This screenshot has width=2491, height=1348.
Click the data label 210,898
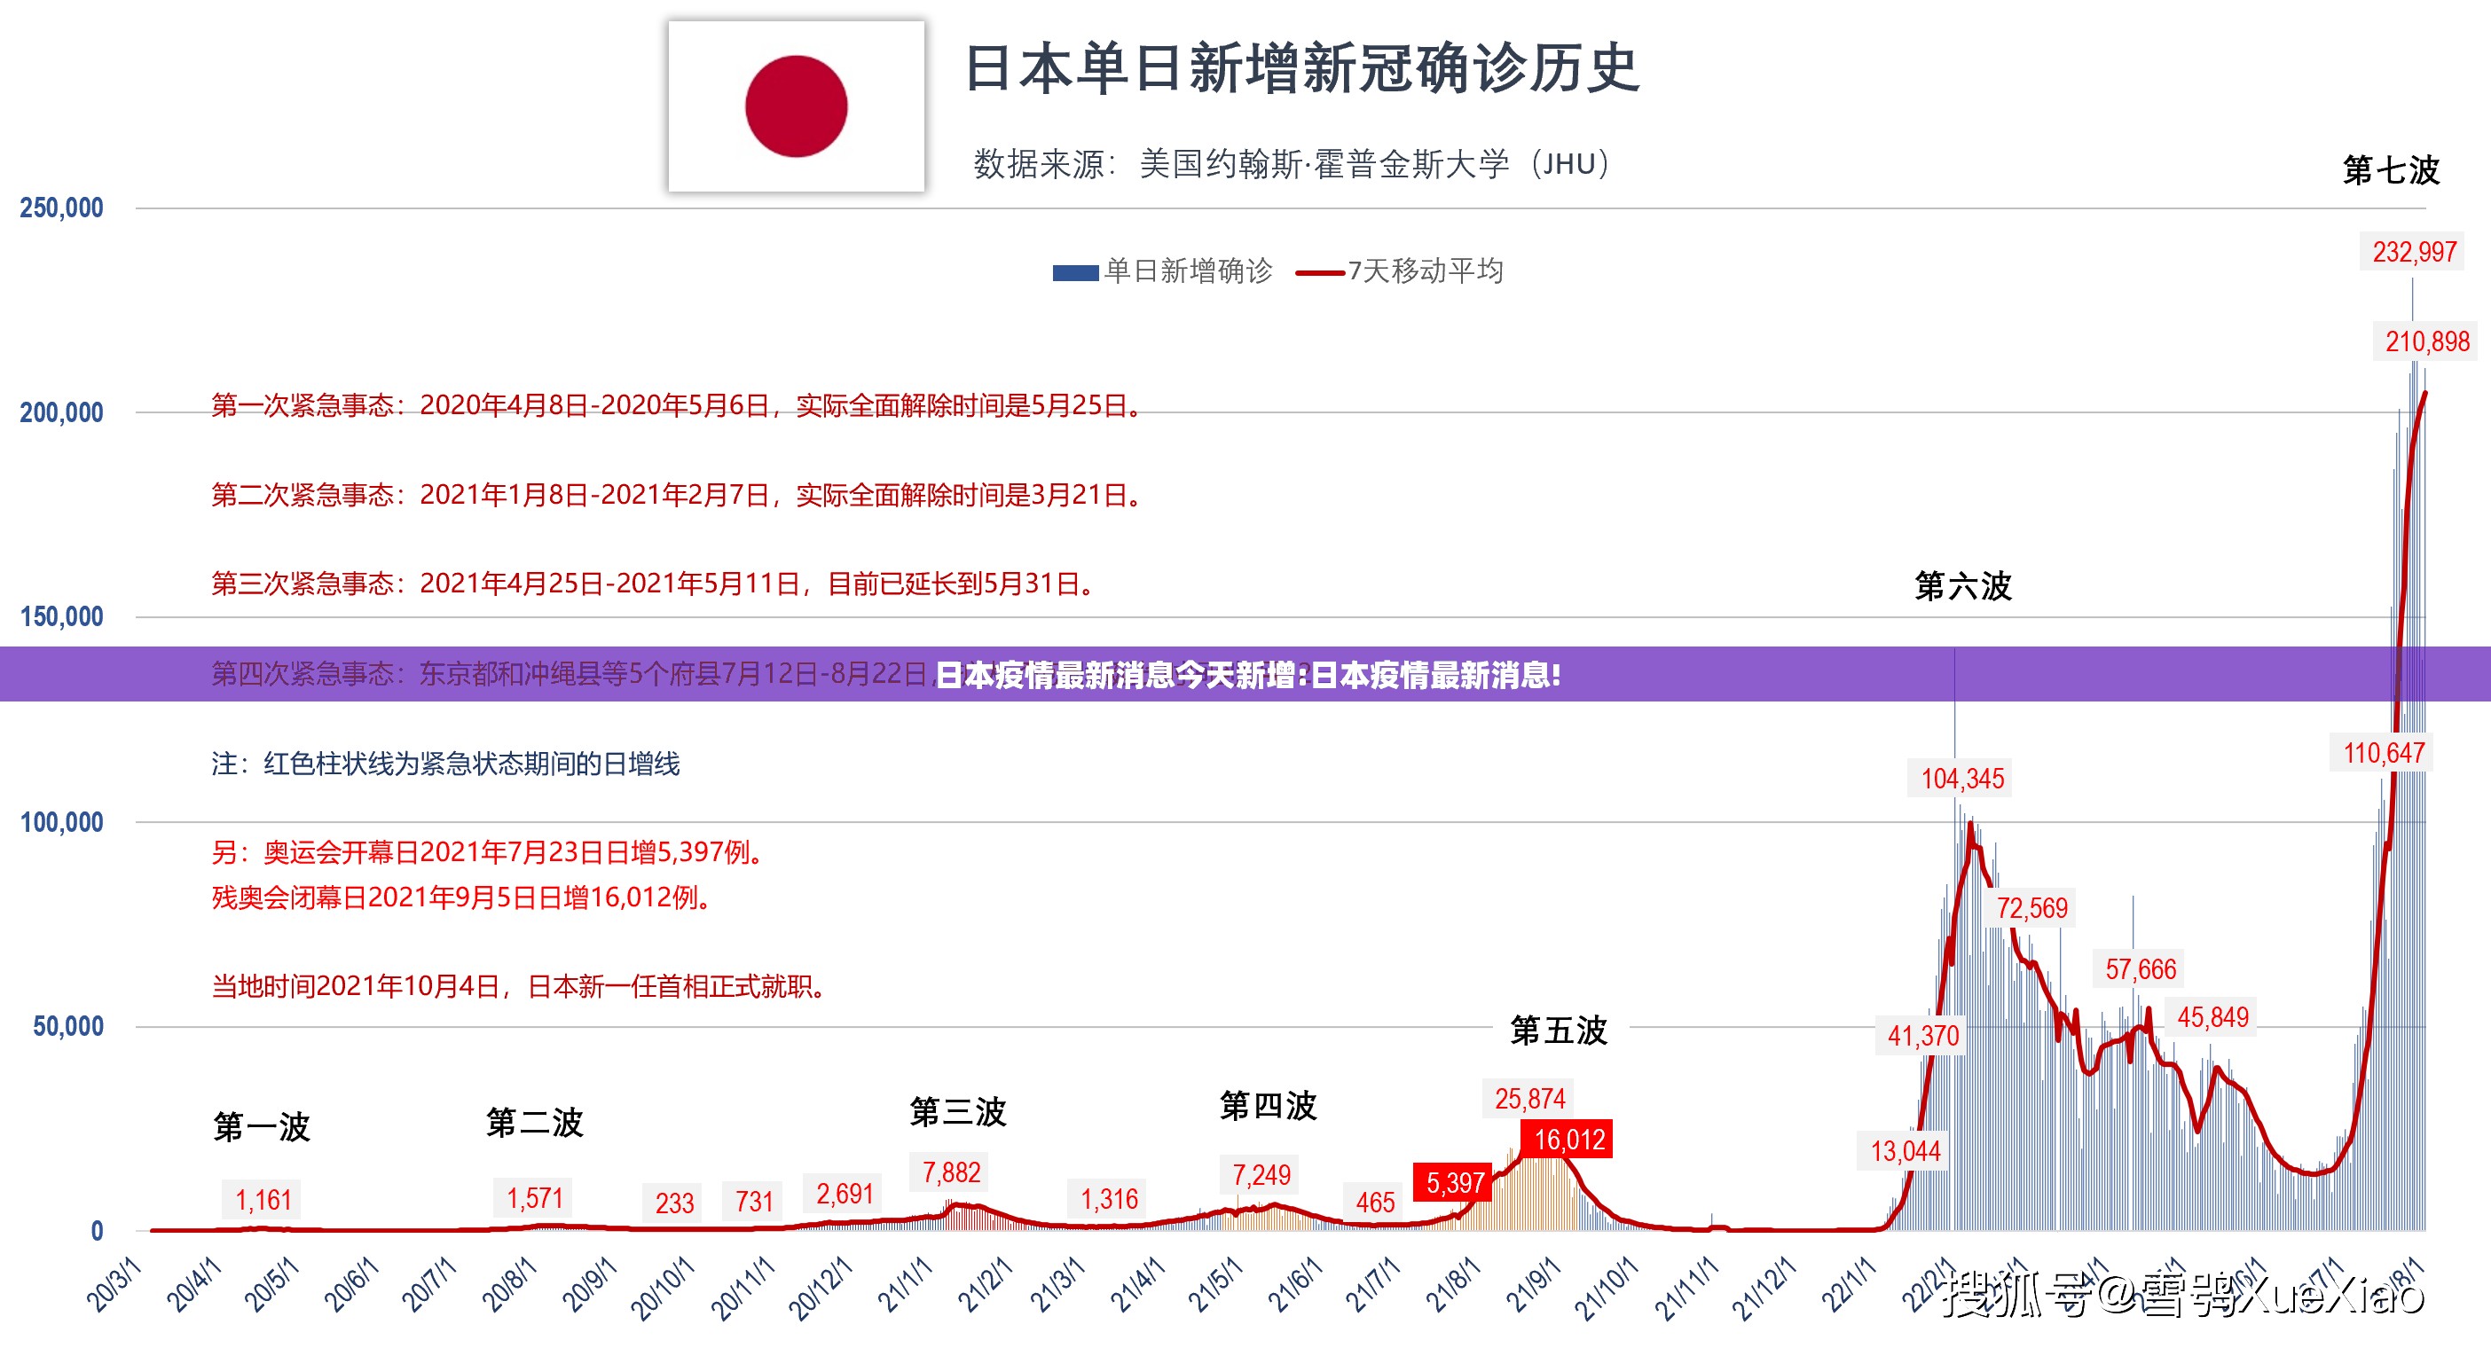pyautogui.click(x=2427, y=341)
